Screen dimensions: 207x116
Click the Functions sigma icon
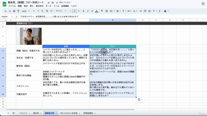[159, 11]
